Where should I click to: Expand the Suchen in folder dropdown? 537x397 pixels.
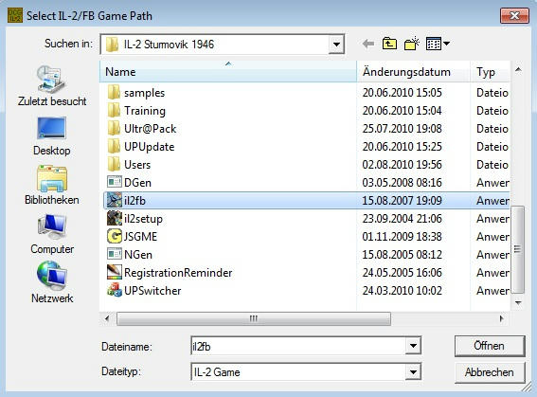point(336,45)
